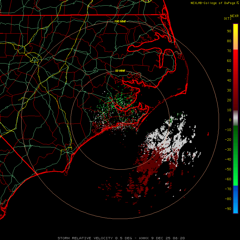This screenshot has width=240, height=240.
Task: Click the -10 value on the velocity scale
Action: coord(228,130)
